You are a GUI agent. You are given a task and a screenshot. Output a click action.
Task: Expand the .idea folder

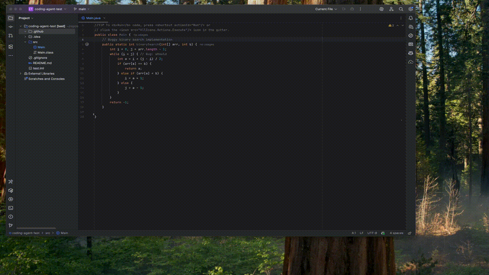pyautogui.click(x=25, y=36)
